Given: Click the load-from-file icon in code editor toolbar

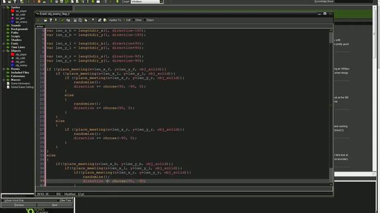Looking at the screenshot, I should [x=45, y=20].
